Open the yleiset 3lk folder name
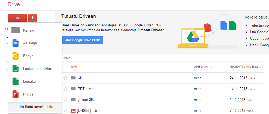This screenshot has height=114, width=269. coord(86,100)
